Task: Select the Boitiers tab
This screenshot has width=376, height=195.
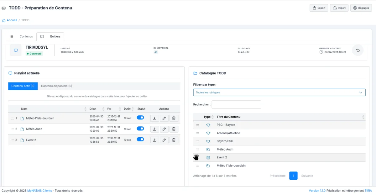Action: [50, 37]
